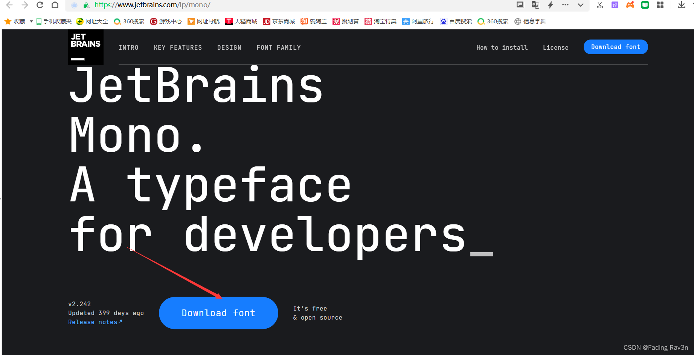This screenshot has width=694, height=355.
Task: Click the picture mode icon in address bar
Action: [520, 5]
